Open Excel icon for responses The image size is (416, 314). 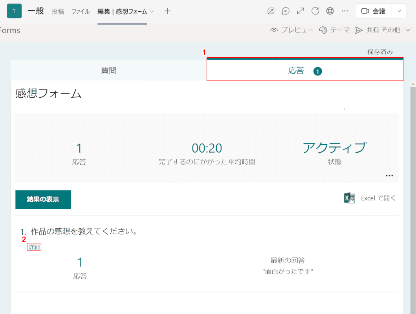point(349,198)
